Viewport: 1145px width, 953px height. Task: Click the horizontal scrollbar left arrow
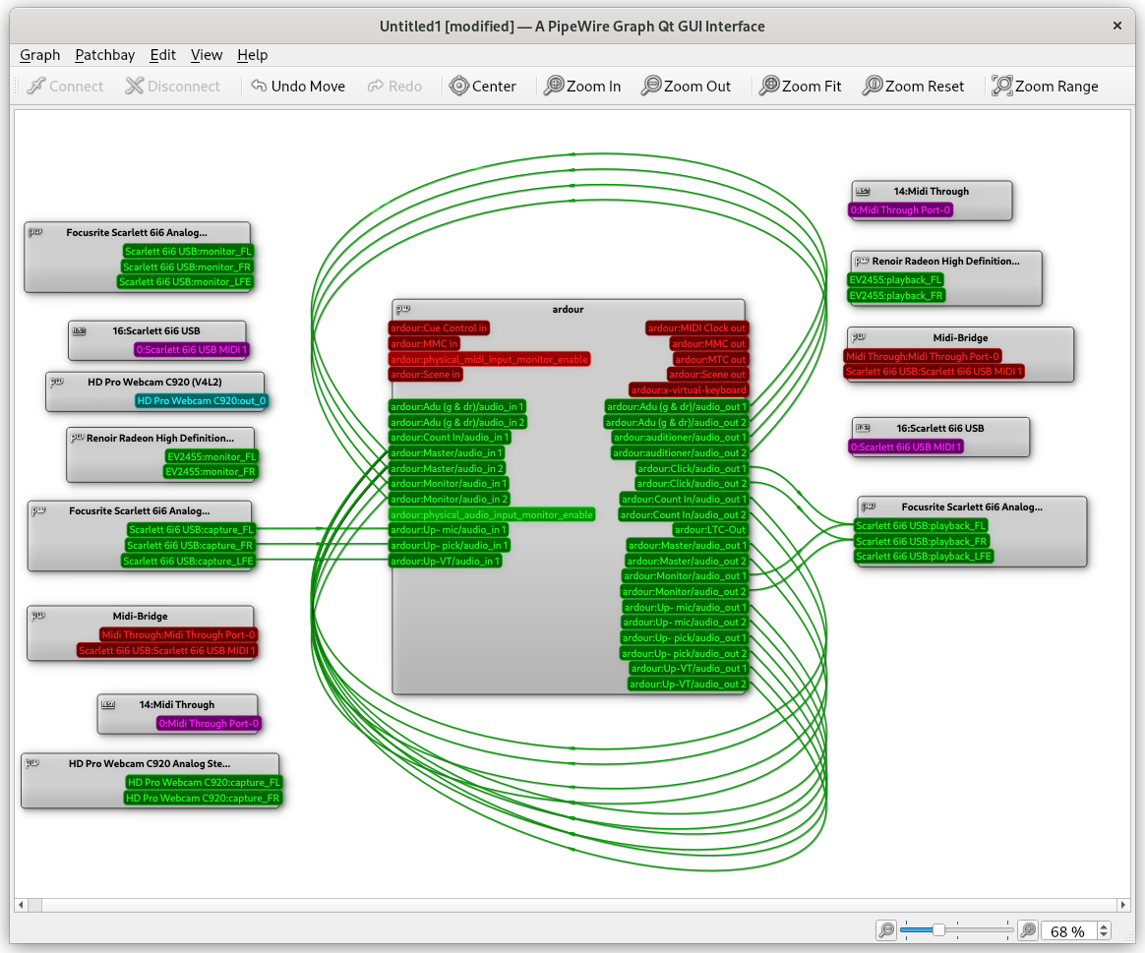pyautogui.click(x=22, y=906)
